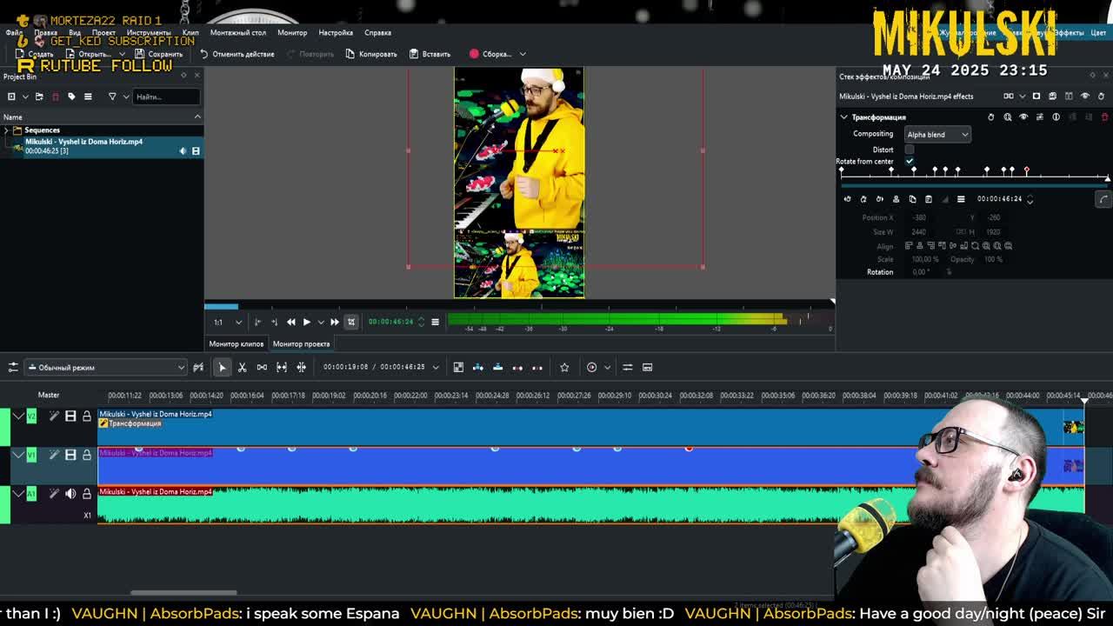Click the Project Bin tag icon
1113x626 pixels.
[x=71, y=97]
